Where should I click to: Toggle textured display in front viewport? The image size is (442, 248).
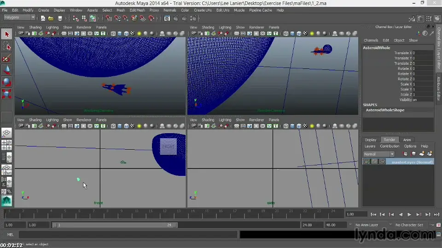[x=133, y=126]
